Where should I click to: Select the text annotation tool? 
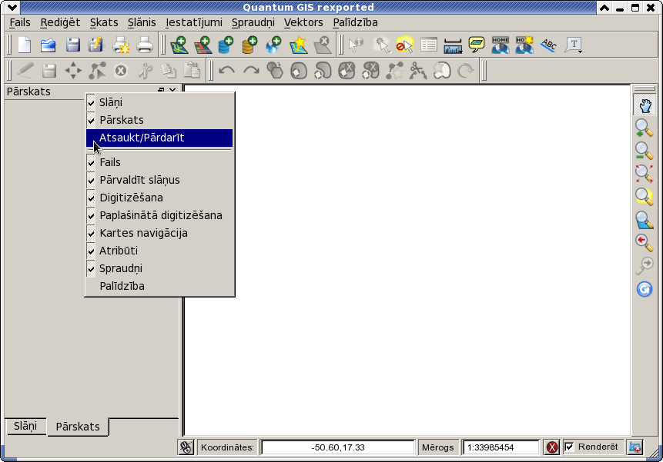click(573, 45)
